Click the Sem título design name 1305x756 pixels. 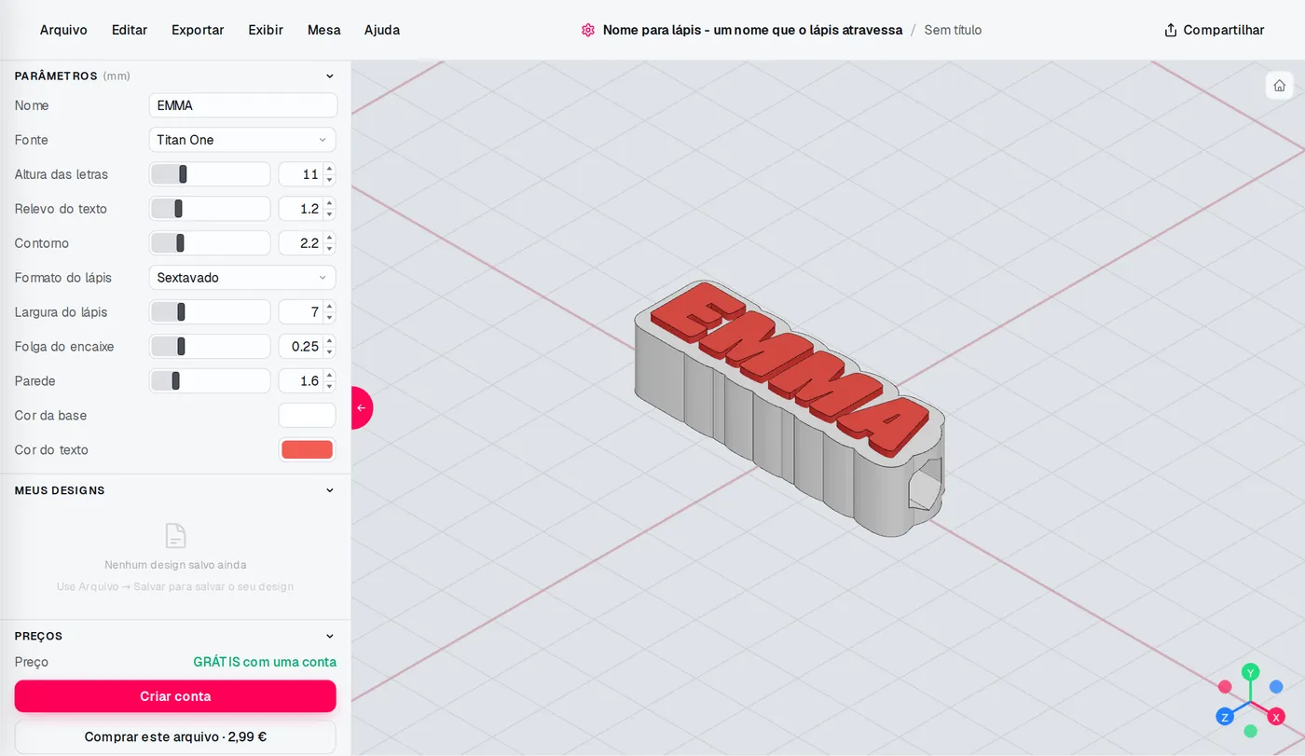pos(953,30)
